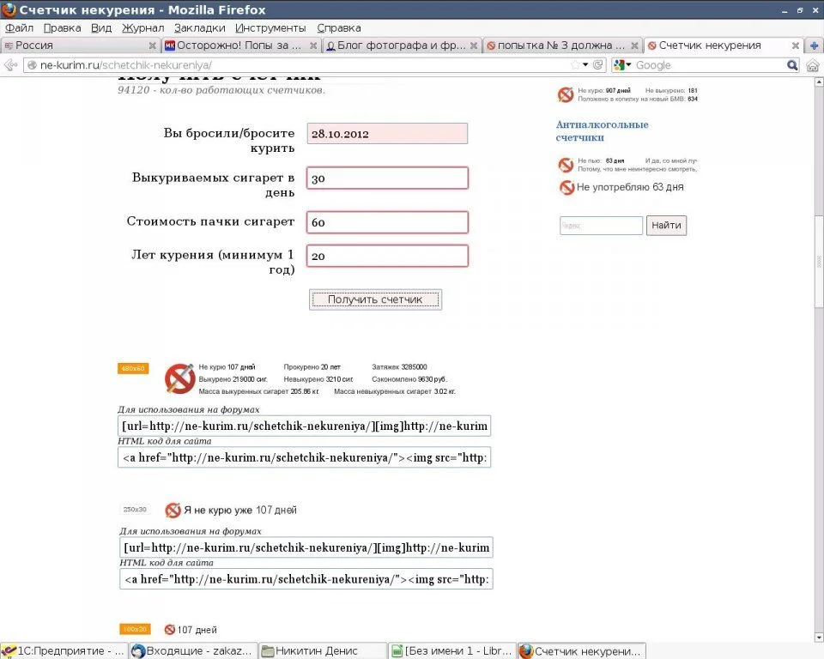Click the search magnifier icon in the Google bar
This screenshot has height=659, width=824.
pyautogui.click(x=794, y=64)
